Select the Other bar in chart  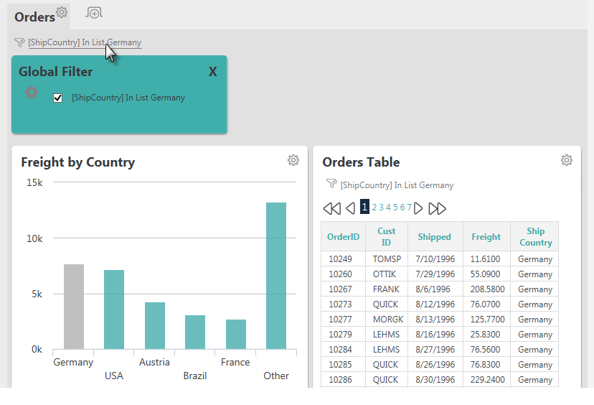click(276, 276)
